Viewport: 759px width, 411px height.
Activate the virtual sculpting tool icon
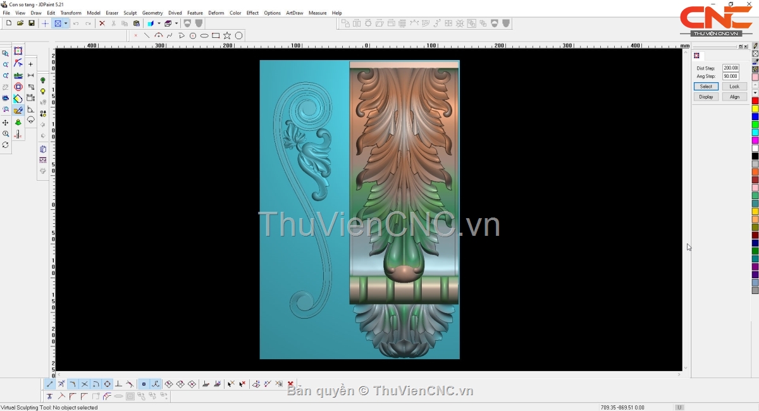[18, 111]
